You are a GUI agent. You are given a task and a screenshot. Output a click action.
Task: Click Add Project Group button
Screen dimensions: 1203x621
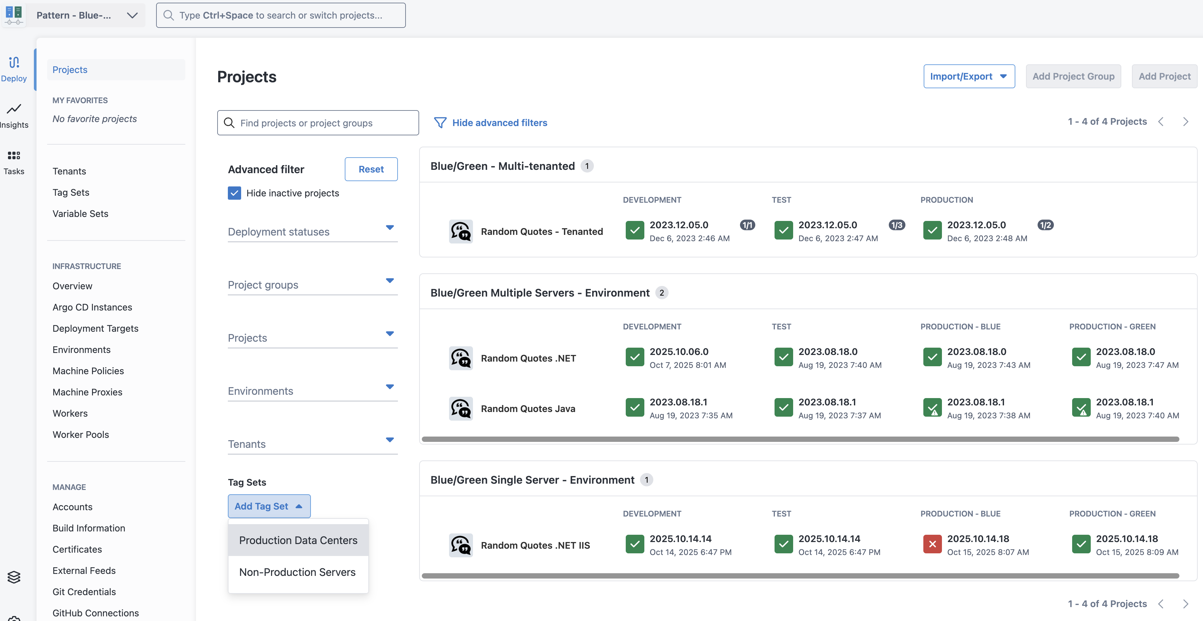(1073, 77)
